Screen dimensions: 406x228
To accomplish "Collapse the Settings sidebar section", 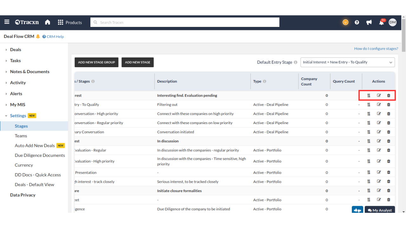I will [18, 116].
